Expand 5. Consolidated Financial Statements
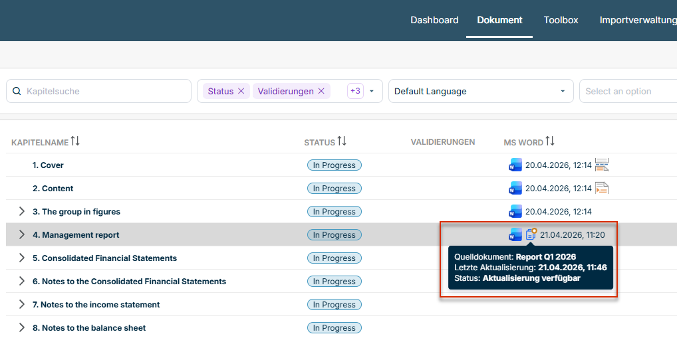 point(22,258)
